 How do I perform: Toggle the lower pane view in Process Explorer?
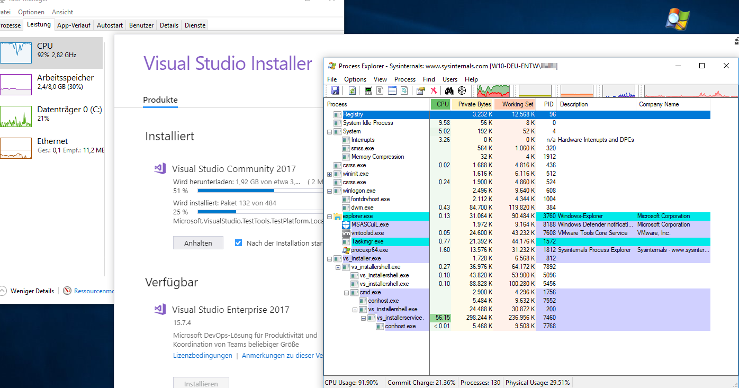tap(392, 91)
